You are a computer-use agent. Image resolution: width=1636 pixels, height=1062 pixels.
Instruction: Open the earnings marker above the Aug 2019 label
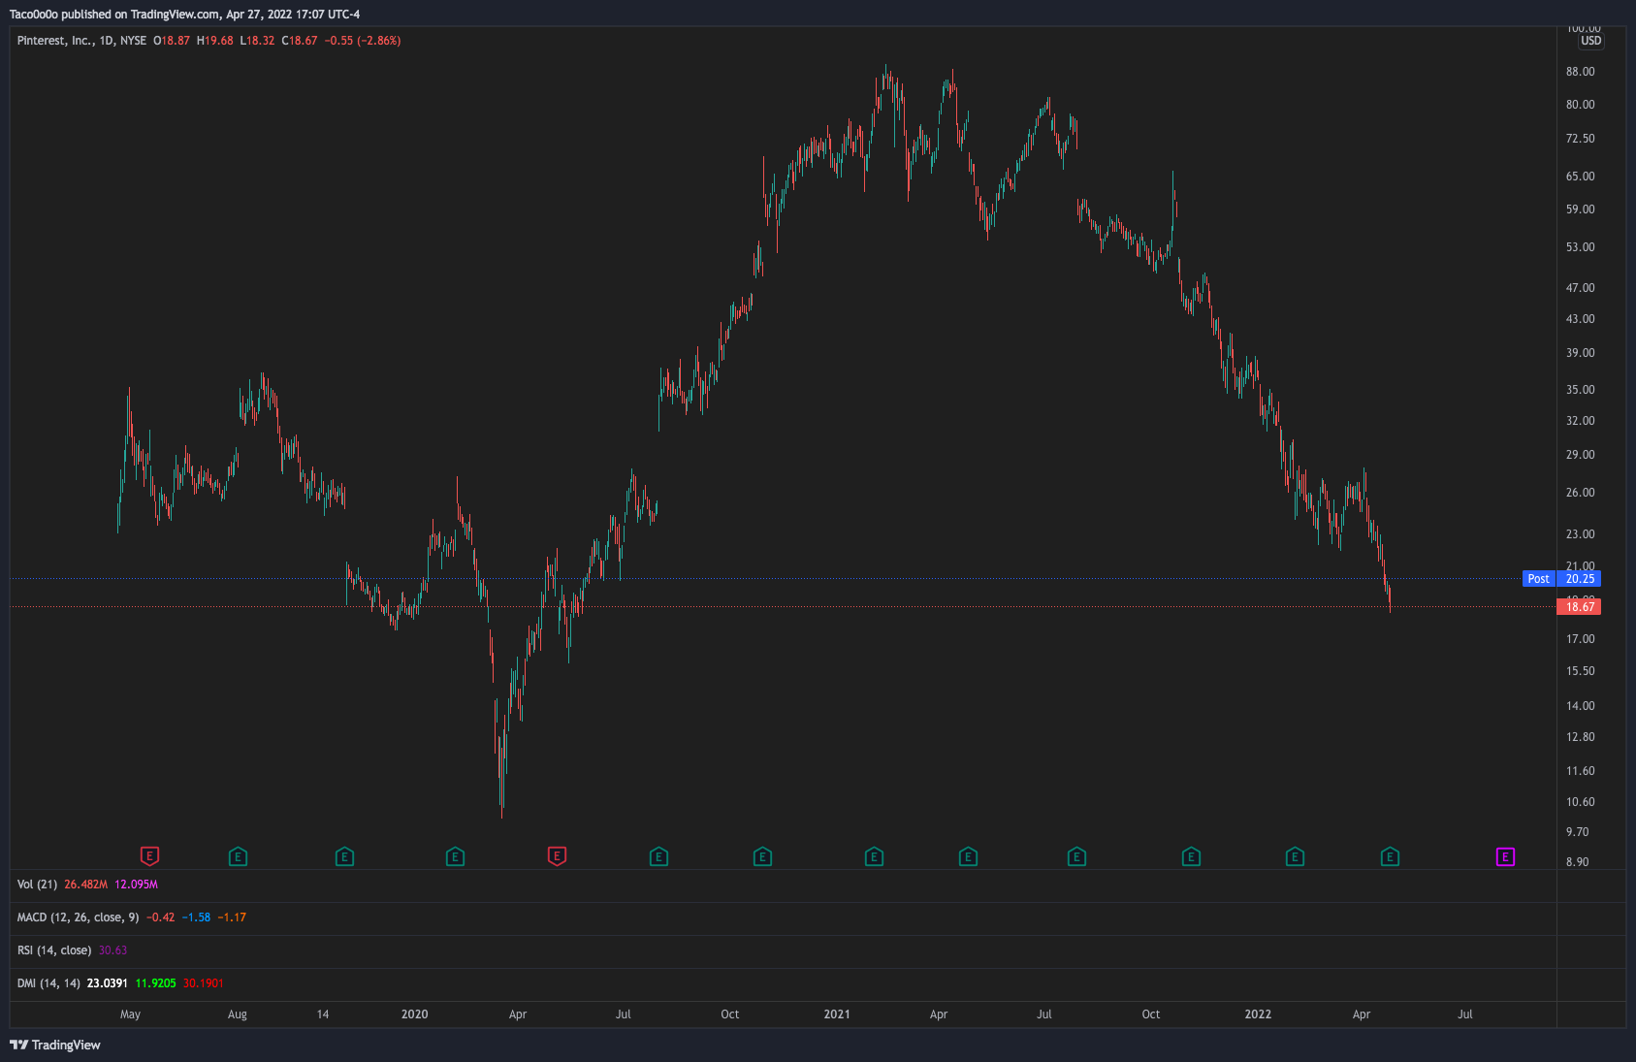(x=238, y=856)
